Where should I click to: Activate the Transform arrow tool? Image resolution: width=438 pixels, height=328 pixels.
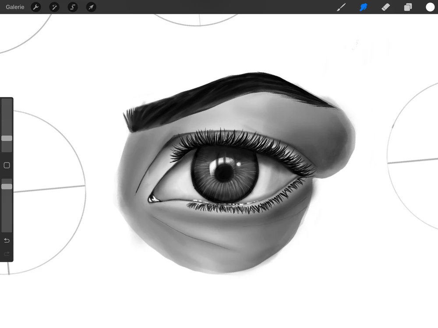(x=91, y=7)
